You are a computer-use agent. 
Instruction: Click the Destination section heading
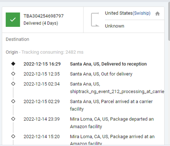(17, 39)
